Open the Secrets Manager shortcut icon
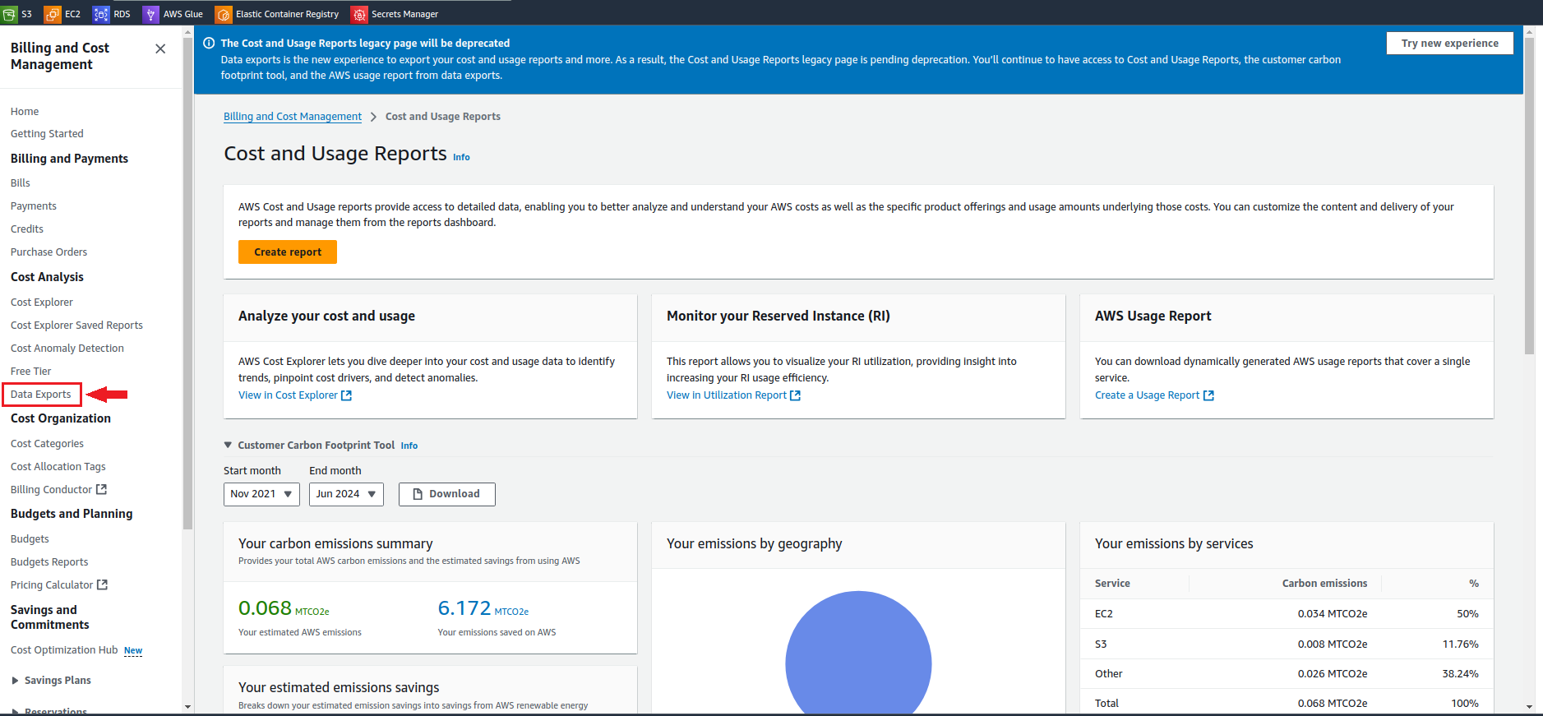The height and width of the screenshot is (716, 1543). pyautogui.click(x=359, y=14)
